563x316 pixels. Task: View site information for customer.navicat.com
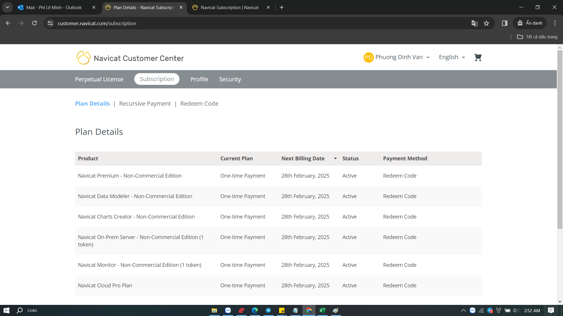[50, 23]
